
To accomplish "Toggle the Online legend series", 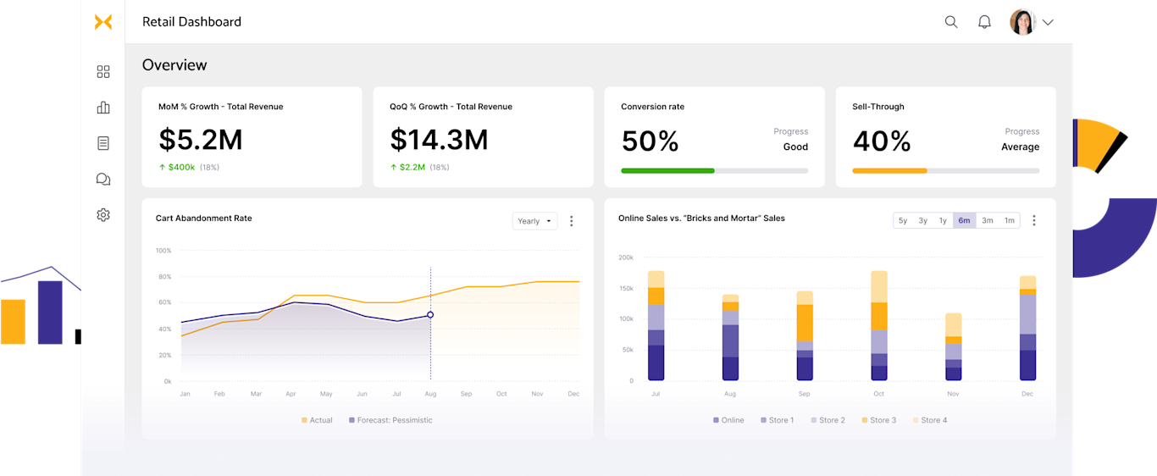I will [728, 420].
